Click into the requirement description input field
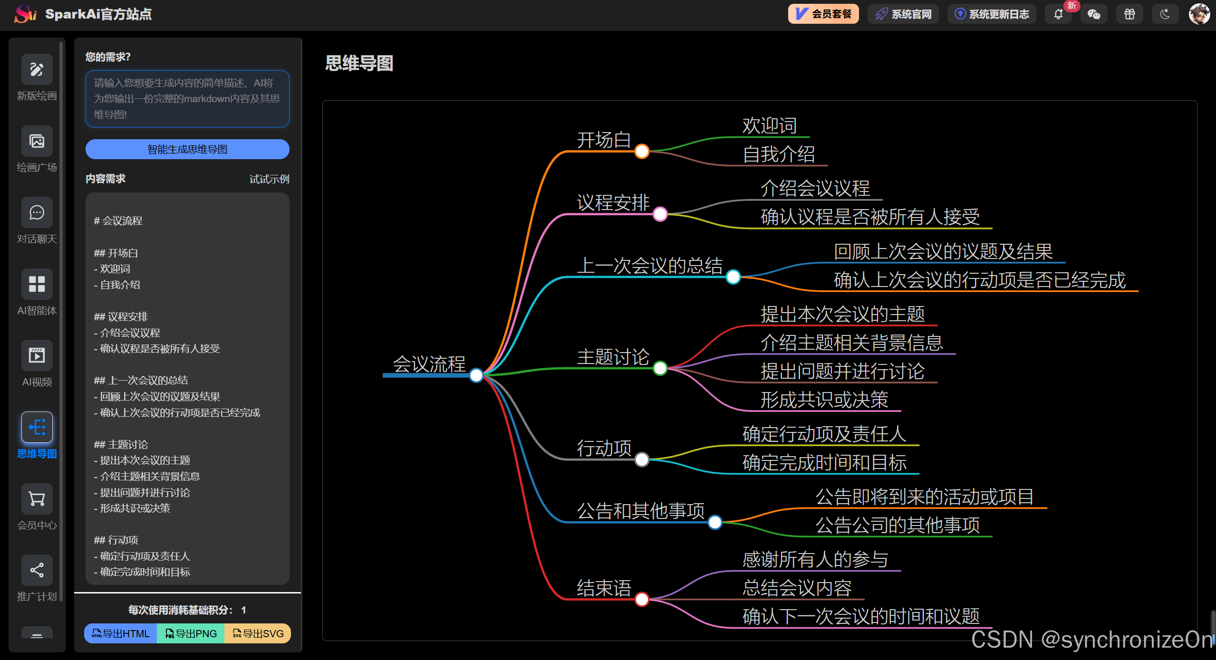 [187, 99]
